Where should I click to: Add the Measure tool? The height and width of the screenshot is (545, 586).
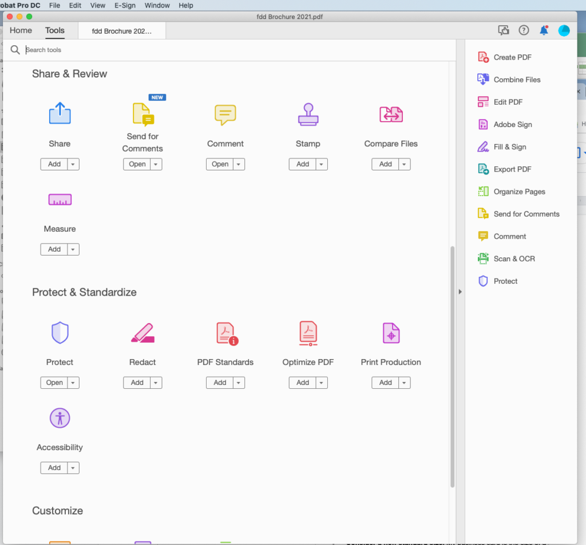[x=54, y=249]
